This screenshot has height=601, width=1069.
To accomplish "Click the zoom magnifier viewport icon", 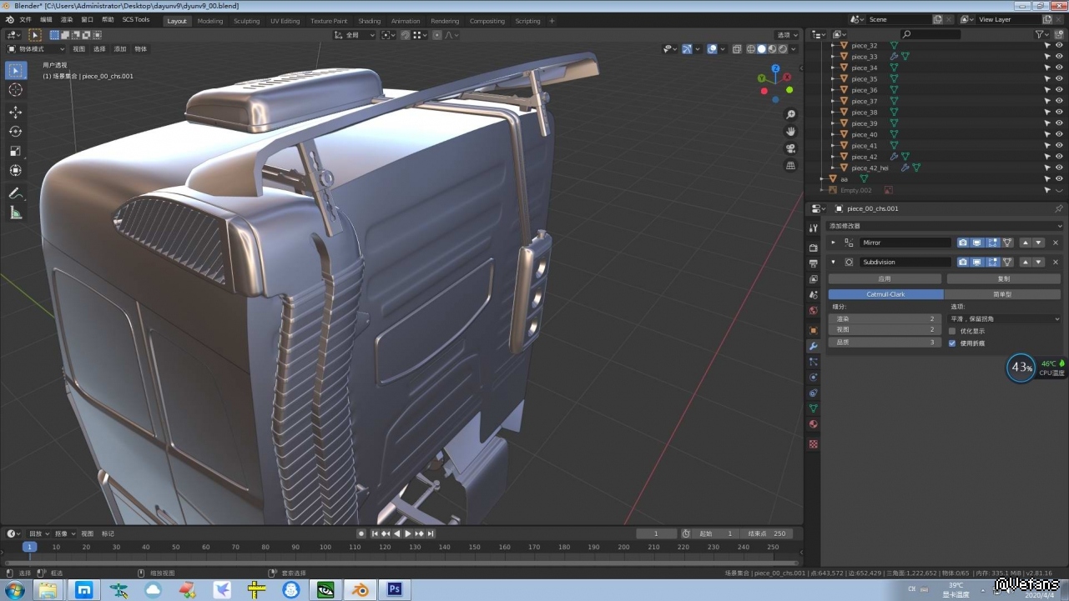I will (790, 114).
